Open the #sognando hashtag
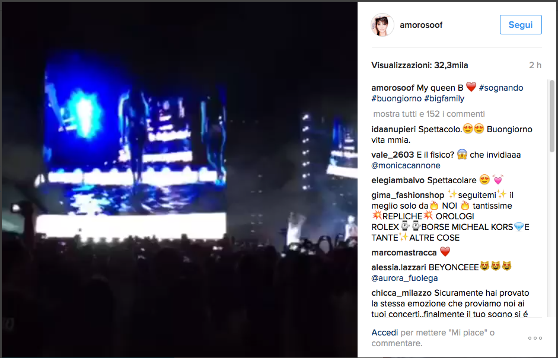 coord(500,88)
